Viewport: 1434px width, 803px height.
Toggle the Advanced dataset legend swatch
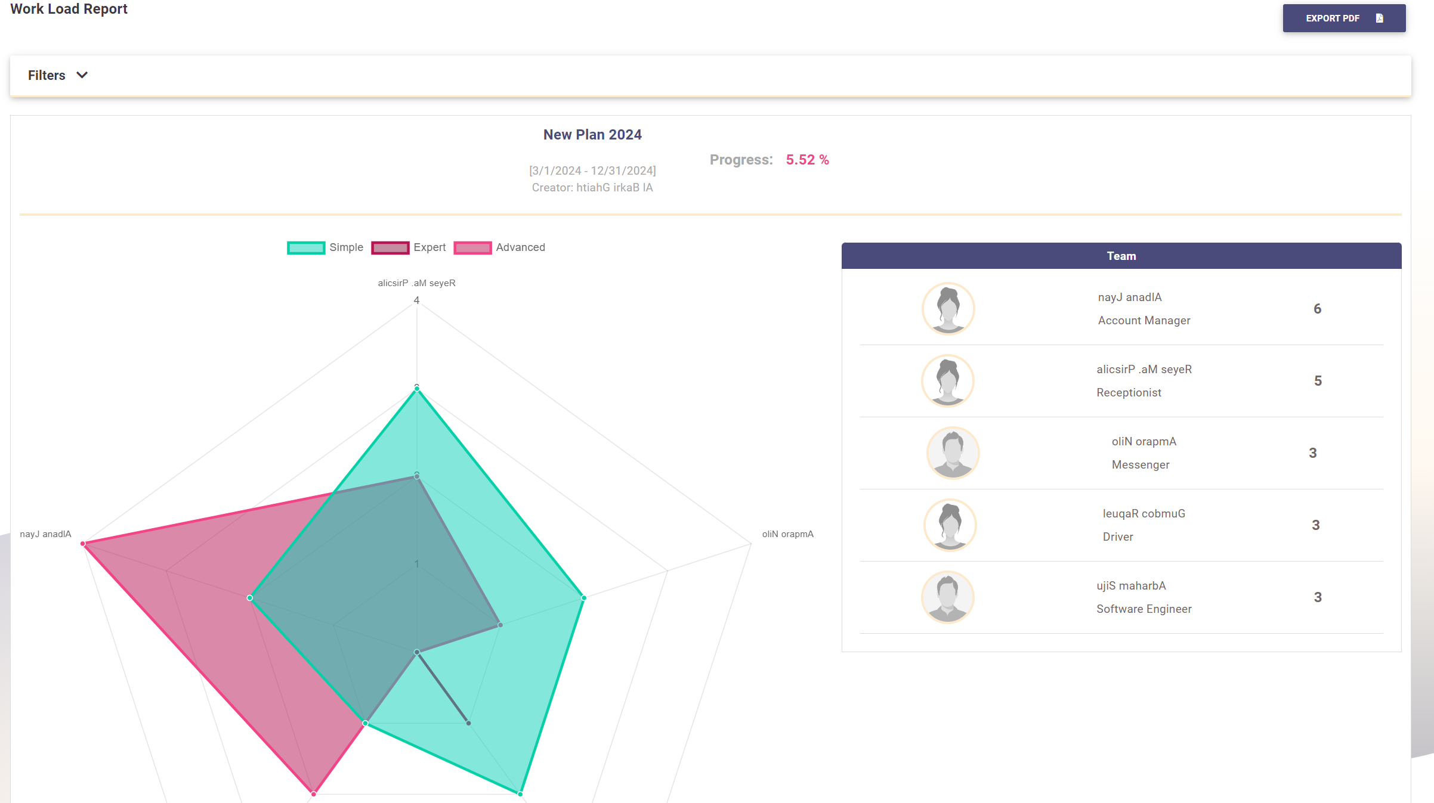[472, 247]
